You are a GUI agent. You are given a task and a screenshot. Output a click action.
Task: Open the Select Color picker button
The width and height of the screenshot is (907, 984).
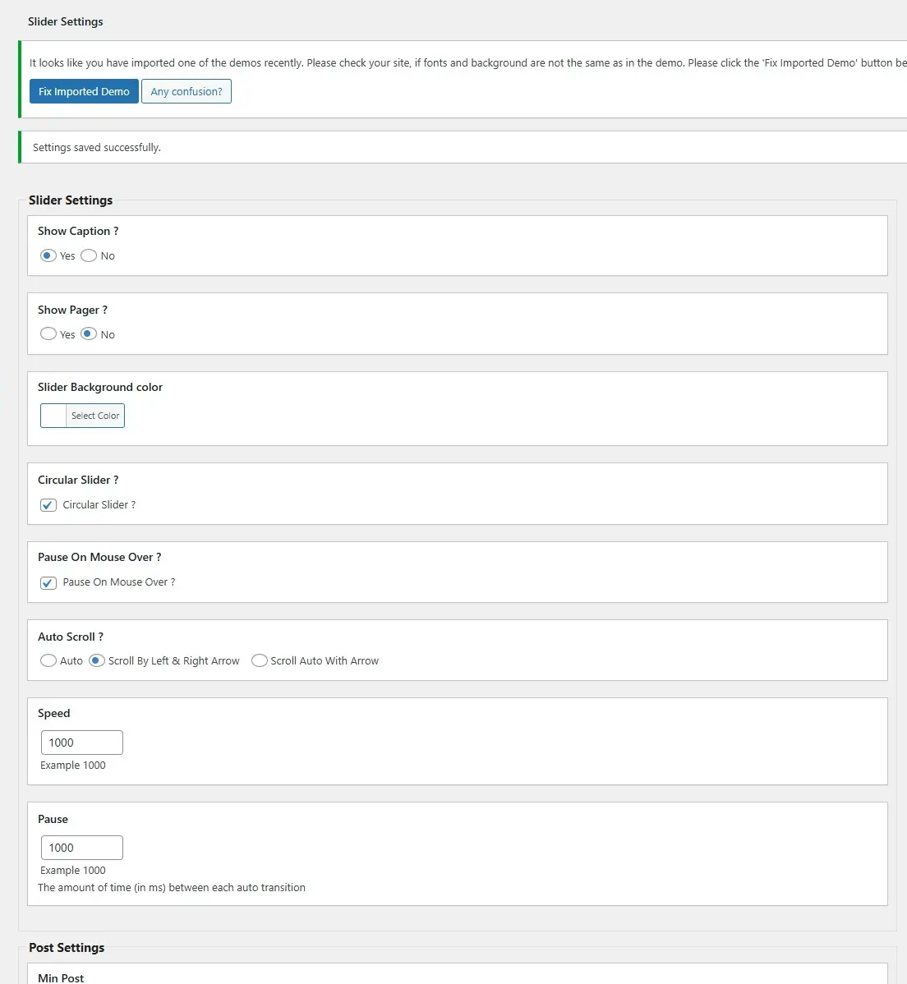click(x=95, y=416)
